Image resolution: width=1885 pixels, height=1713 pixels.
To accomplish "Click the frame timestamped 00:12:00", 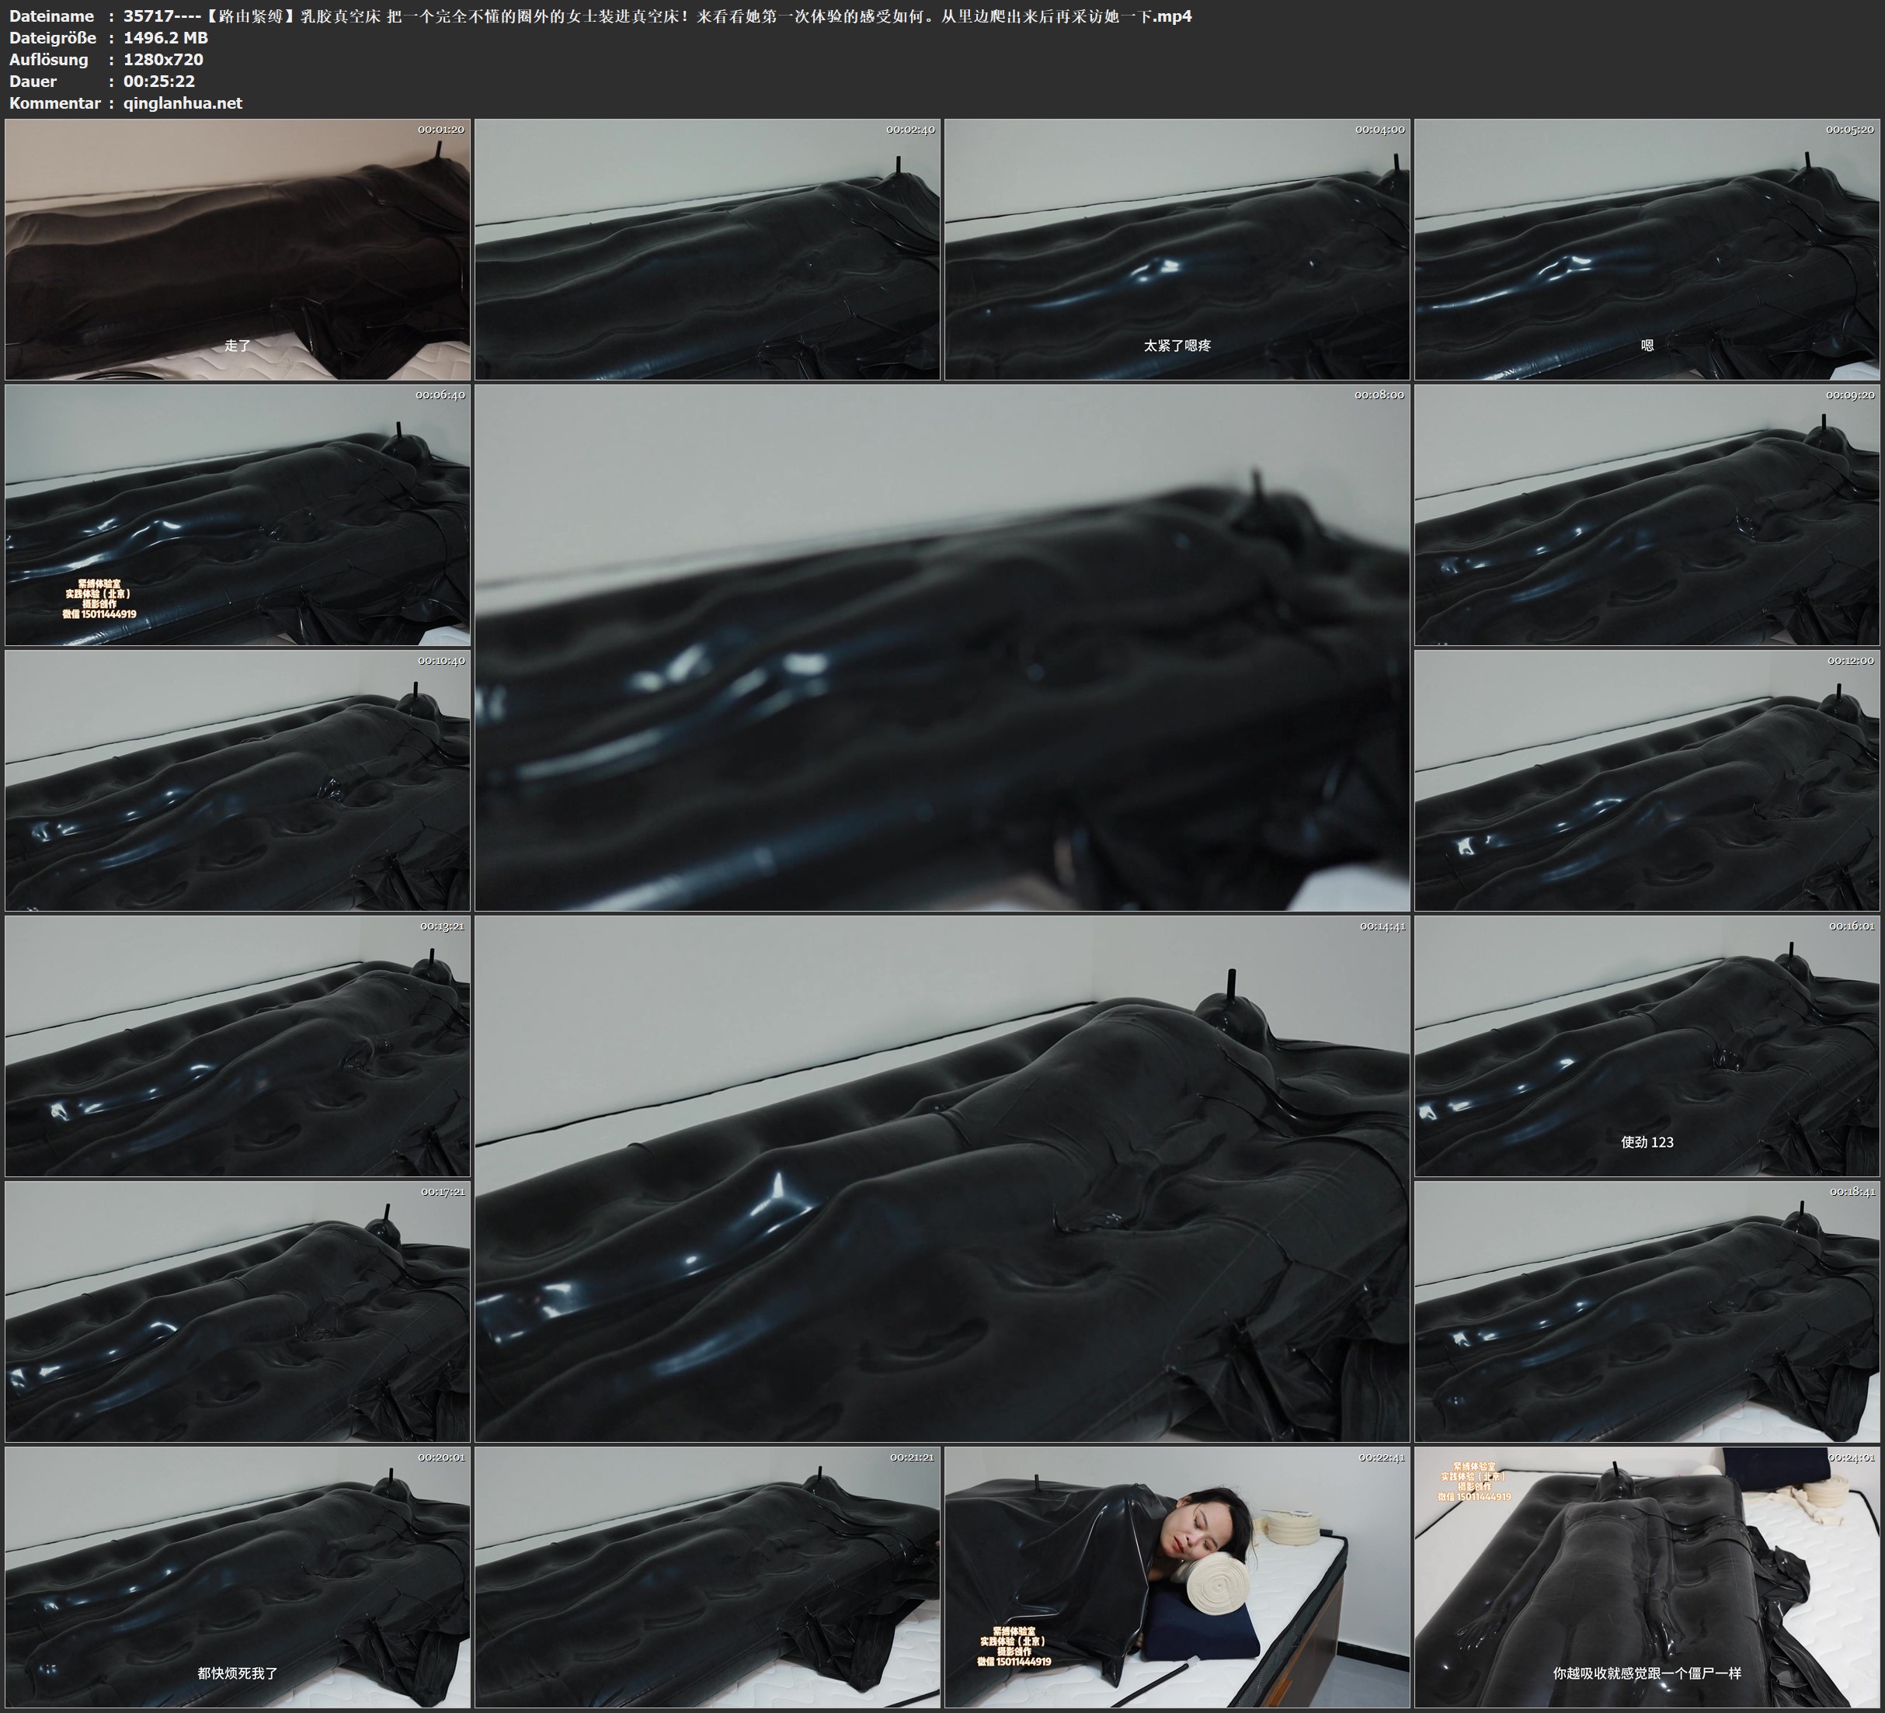I will (x=1647, y=780).
